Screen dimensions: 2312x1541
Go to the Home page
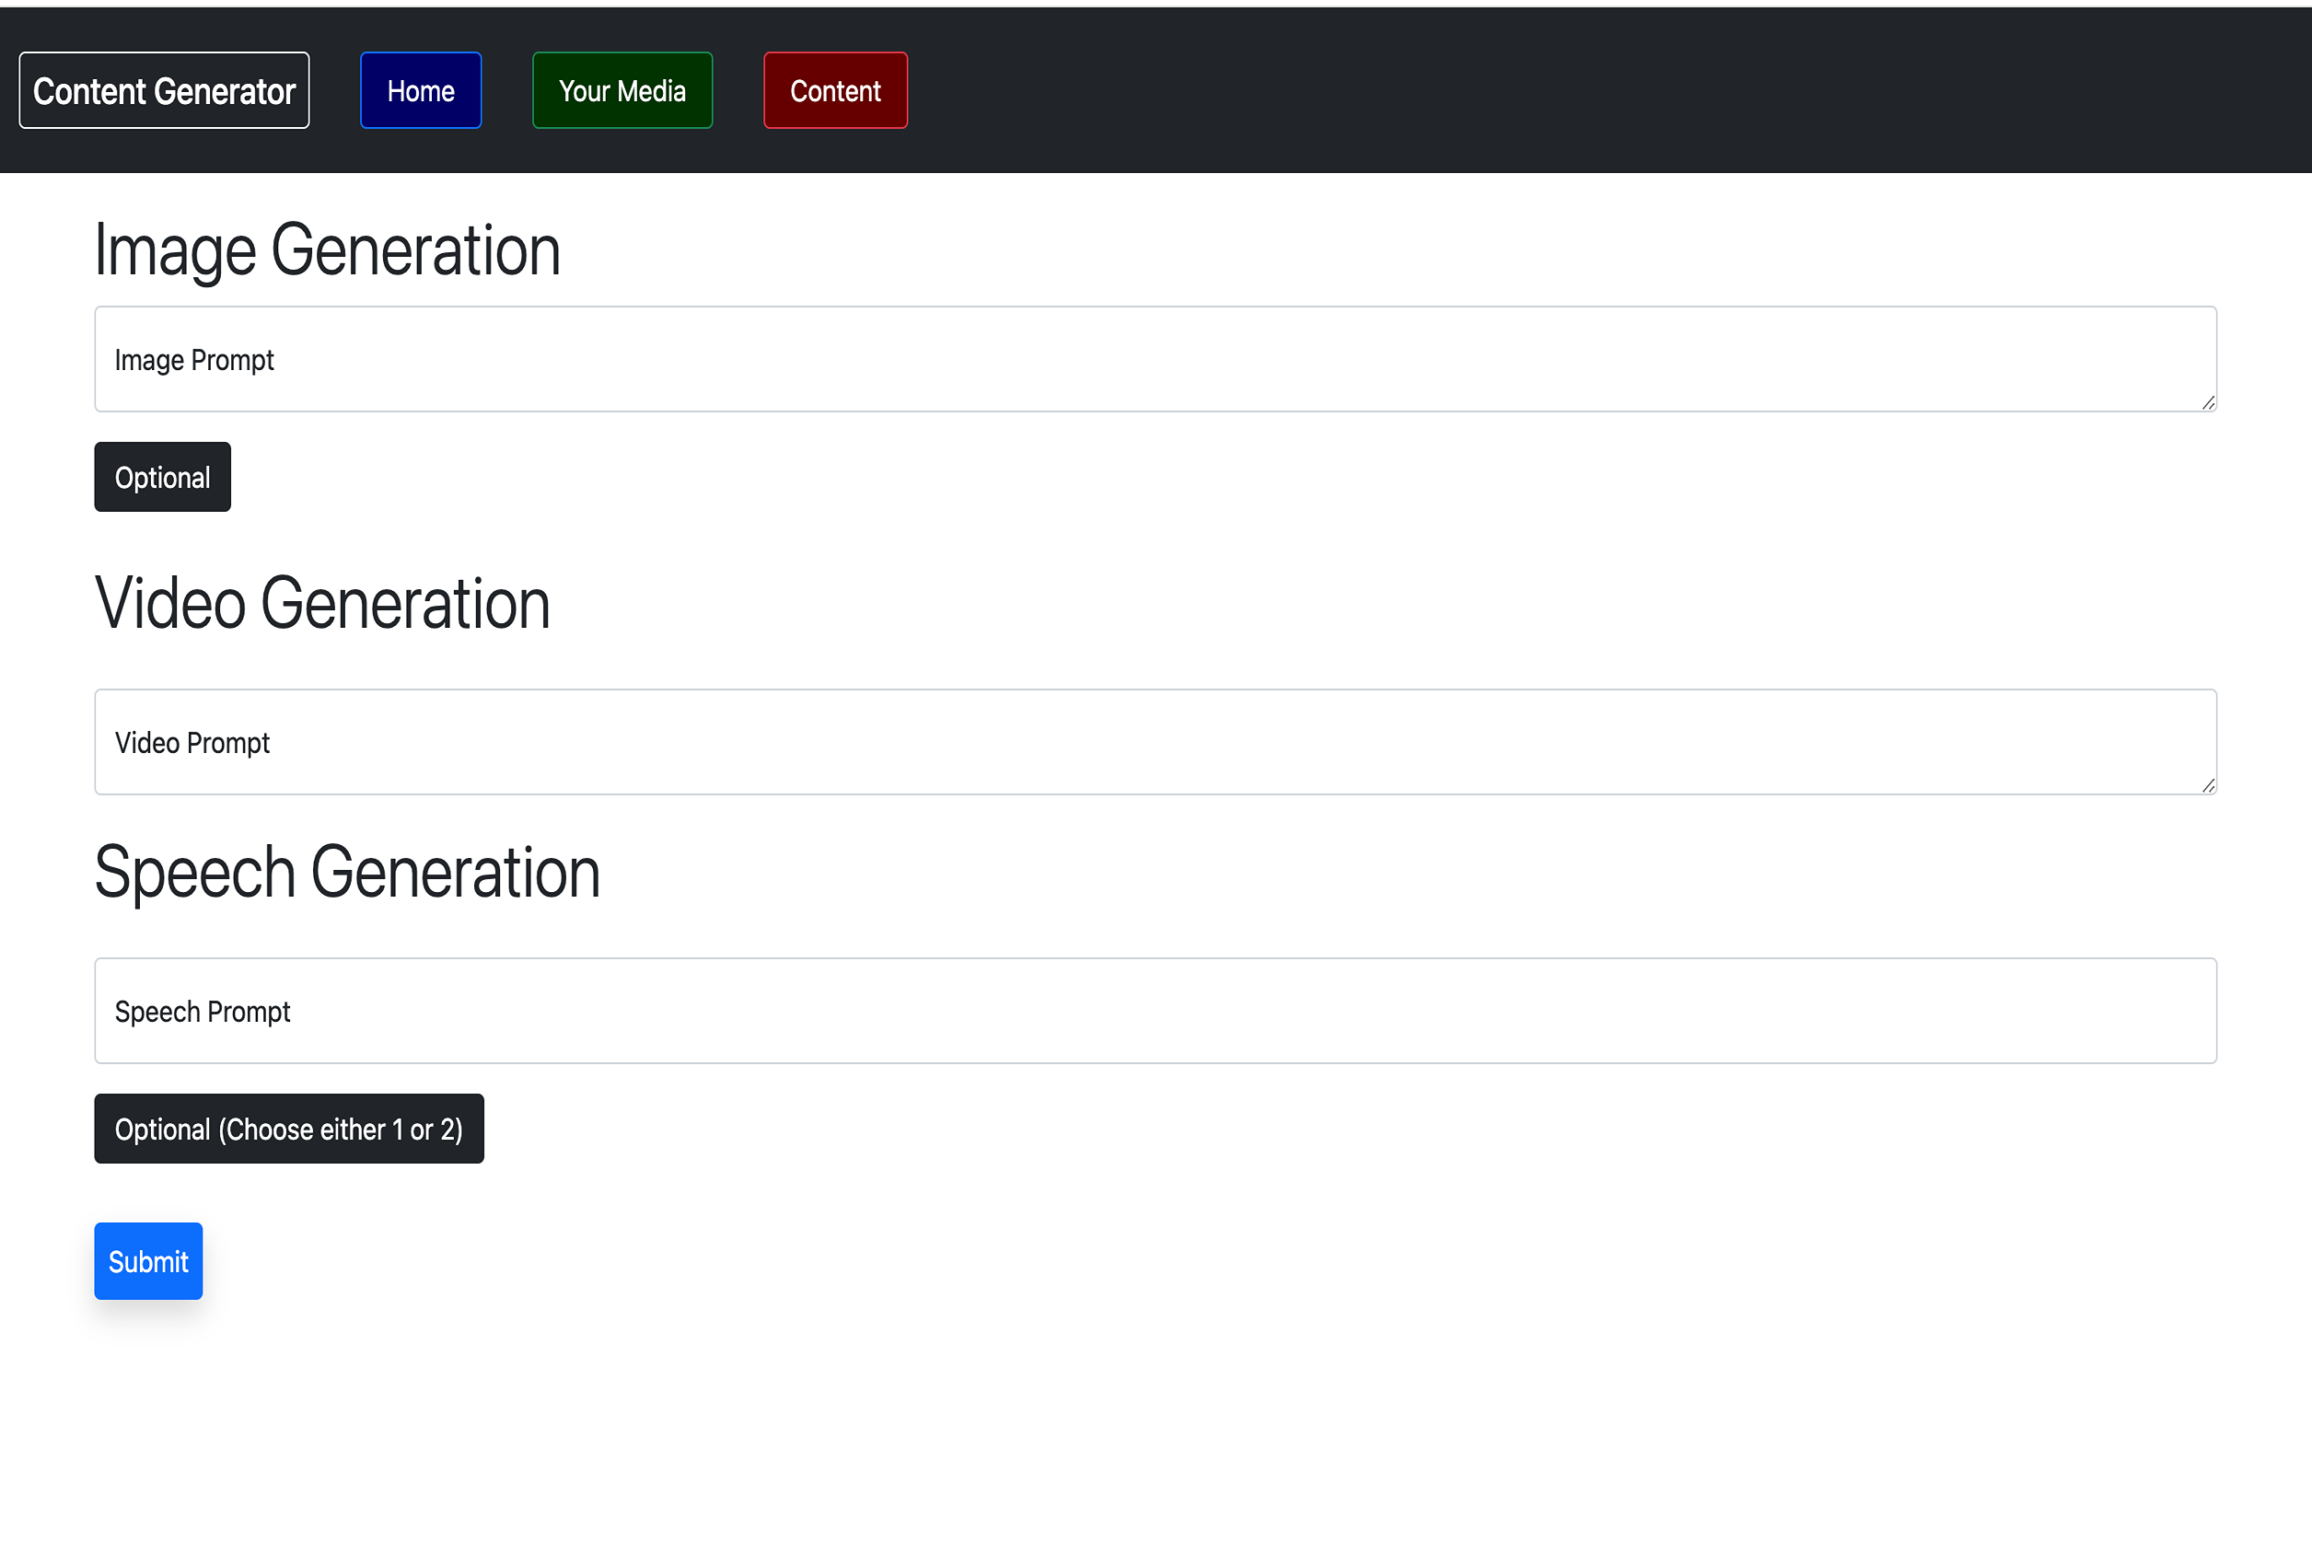coord(421,90)
